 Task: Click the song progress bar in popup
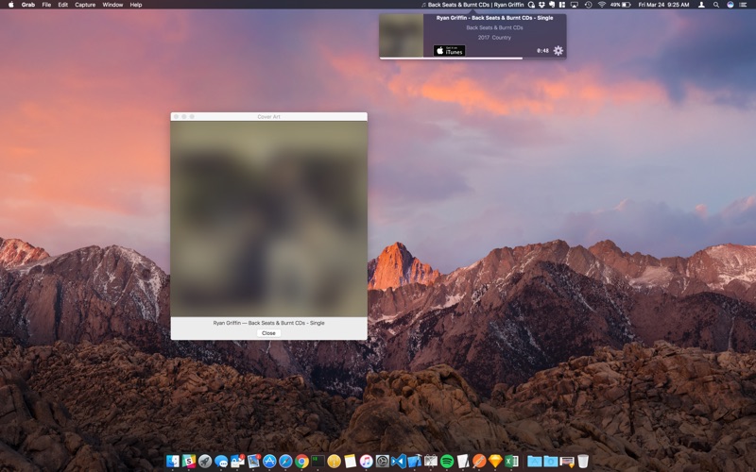472,59
